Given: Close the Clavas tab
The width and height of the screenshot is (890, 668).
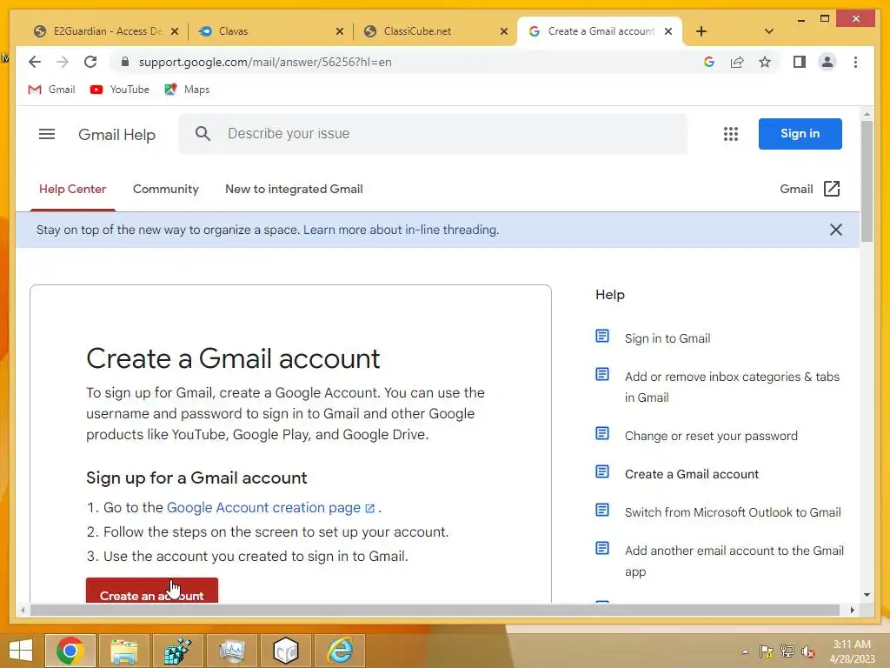Looking at the screenshot, I should (340, 31).
